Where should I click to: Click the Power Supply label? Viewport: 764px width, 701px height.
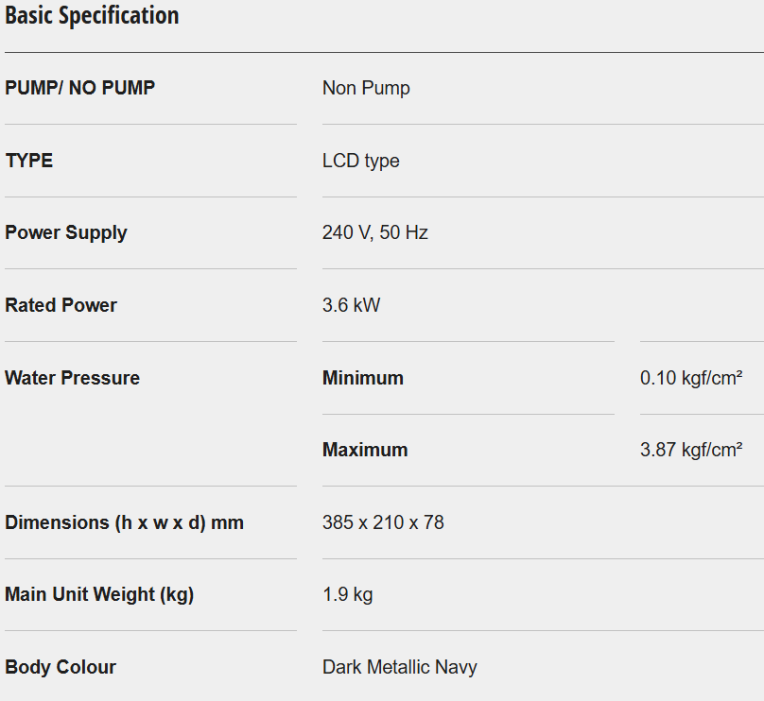click(x=66, y=232)
